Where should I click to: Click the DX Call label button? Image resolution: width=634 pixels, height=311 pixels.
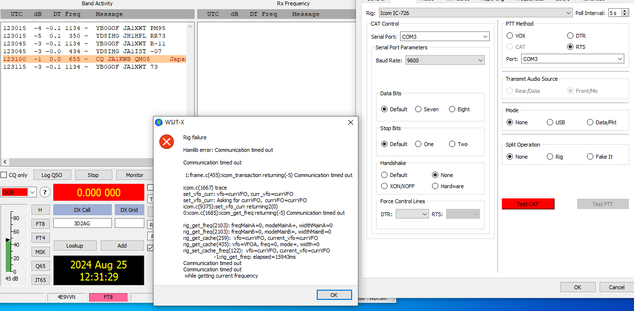[82, 210]
